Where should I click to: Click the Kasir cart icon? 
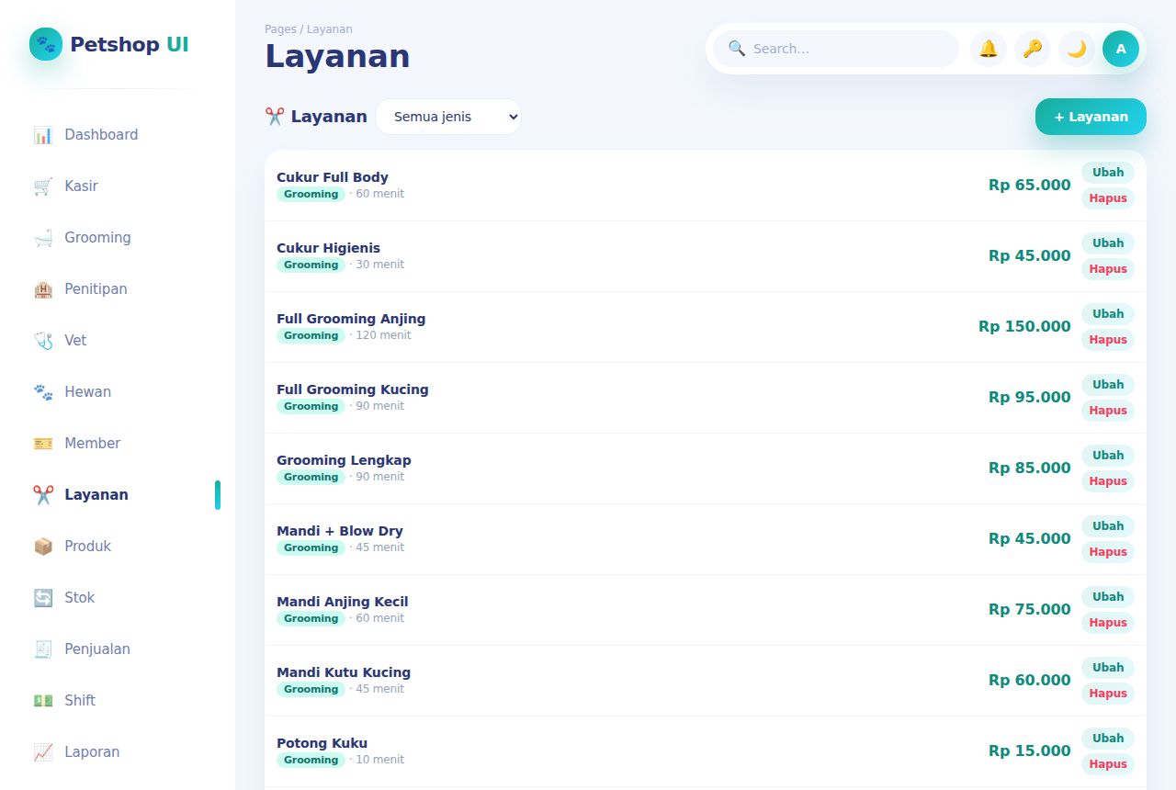coord(43,186)
